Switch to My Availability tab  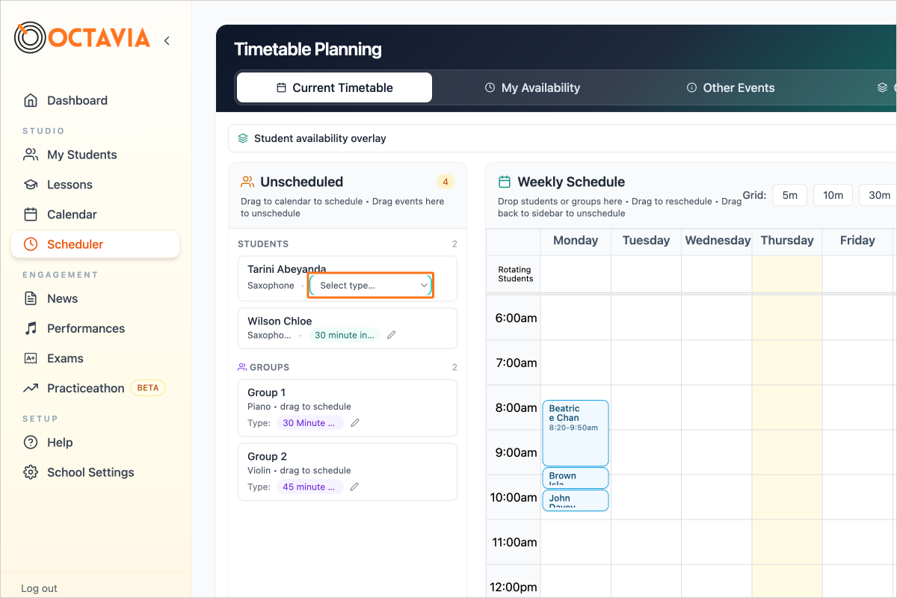531,87
